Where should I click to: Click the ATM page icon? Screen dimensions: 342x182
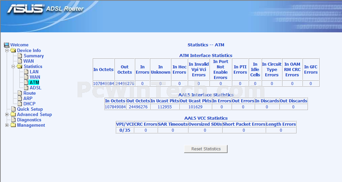coord(26,82)
